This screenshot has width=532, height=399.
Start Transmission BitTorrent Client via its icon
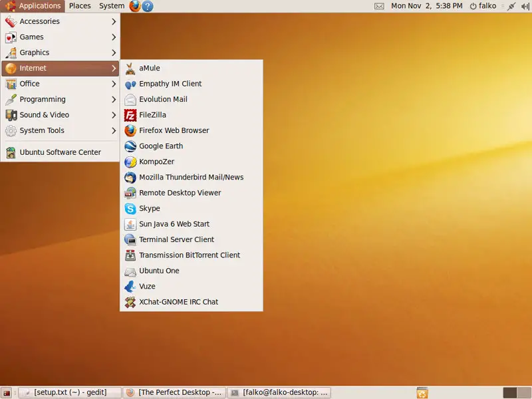click(130, 255)
